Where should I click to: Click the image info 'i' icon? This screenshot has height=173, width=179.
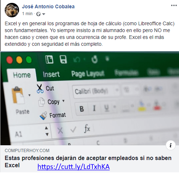pos(171,145)
